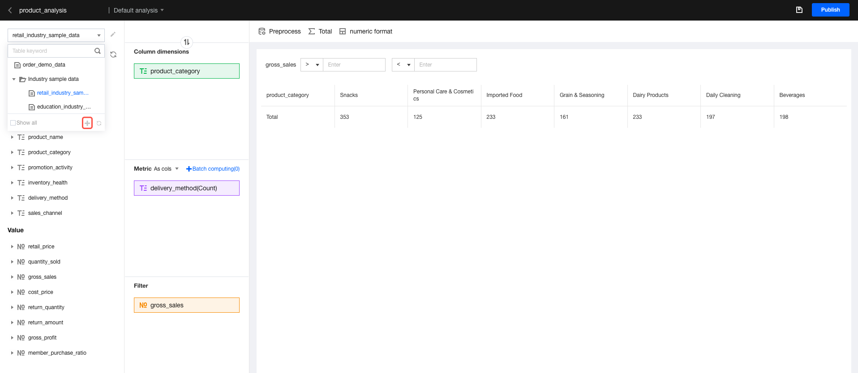Screen dimensions: 858x373
Task: Swap dimensions using the up-down arrows icon
Action: [x=187, y=42]
